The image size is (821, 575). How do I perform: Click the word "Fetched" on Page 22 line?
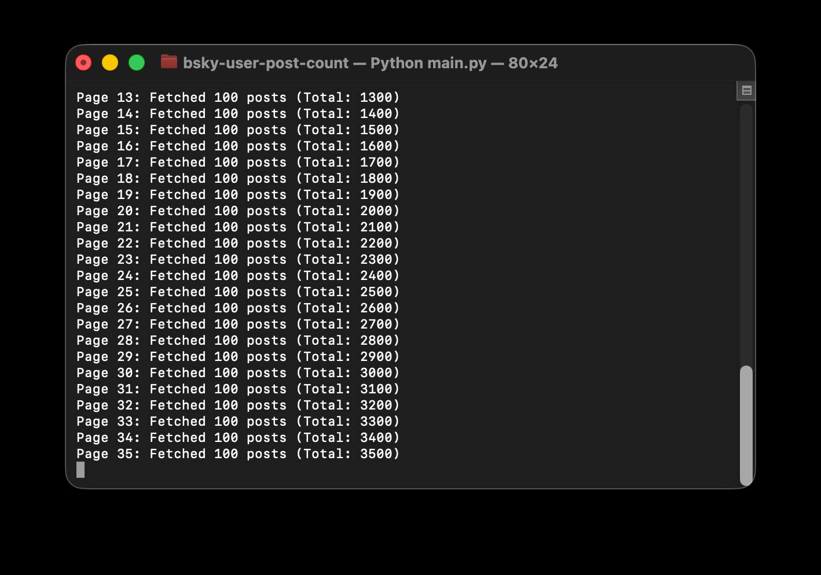pos(177,244)
